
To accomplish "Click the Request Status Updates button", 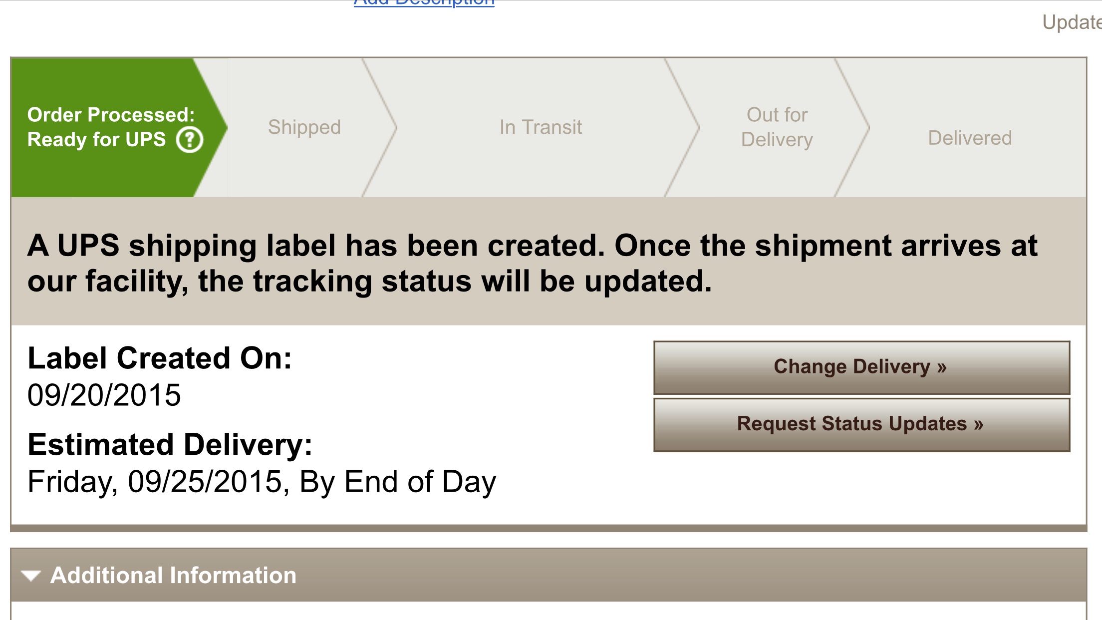I will (861, 425).
